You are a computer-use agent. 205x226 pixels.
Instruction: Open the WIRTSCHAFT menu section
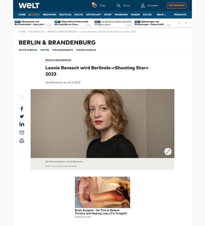pos(94,15)
